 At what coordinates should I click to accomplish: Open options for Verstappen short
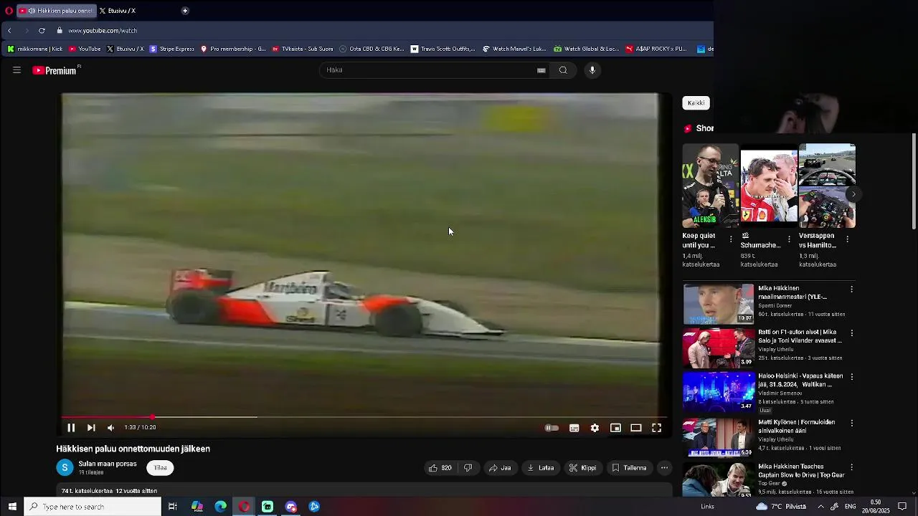click(848, 239)
